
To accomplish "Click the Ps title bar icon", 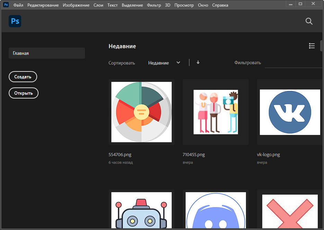I will tap(6, 5).
